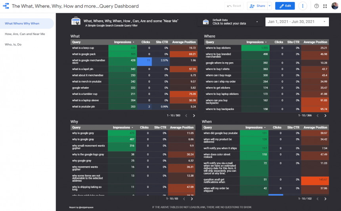The width and height of the screenshot is (341, 211).
Task: Open the three-dot more options menu
Action: (x=303, y=6)
